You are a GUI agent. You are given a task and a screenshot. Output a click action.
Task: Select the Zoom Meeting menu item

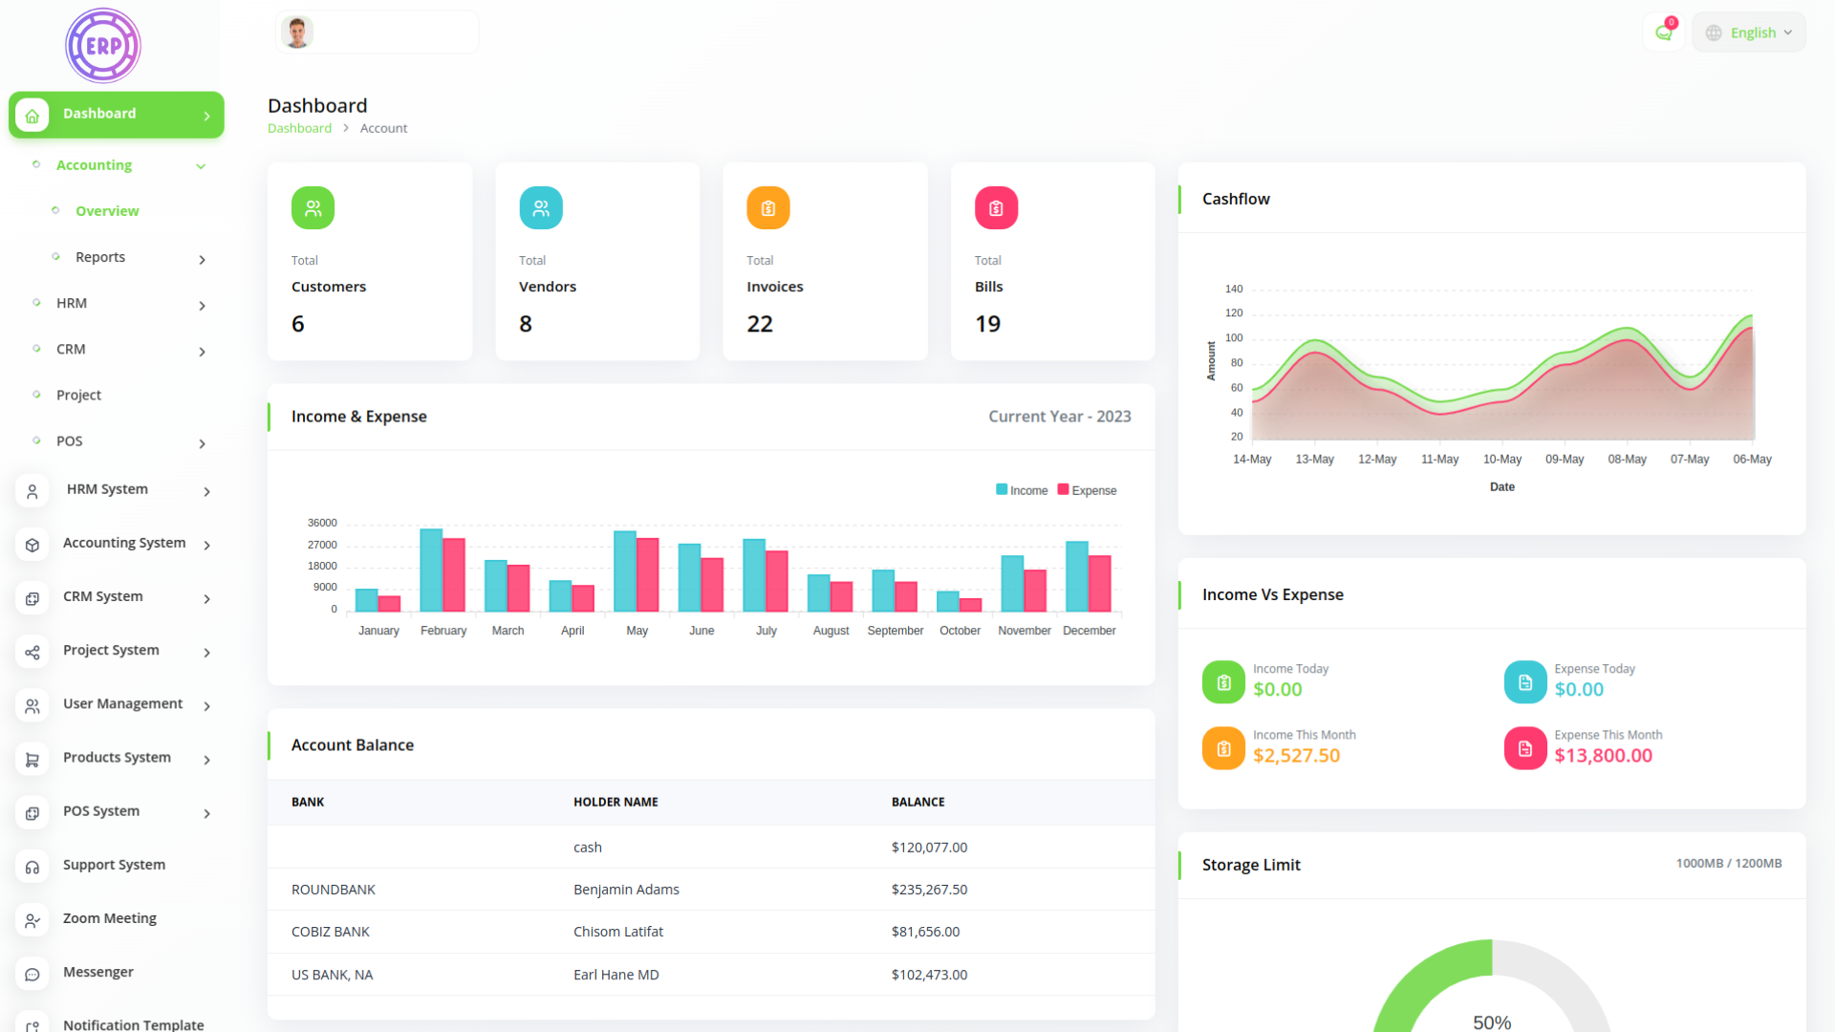[110, 918]
